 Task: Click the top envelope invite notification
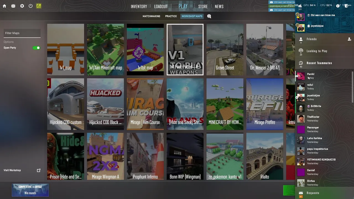282,2
